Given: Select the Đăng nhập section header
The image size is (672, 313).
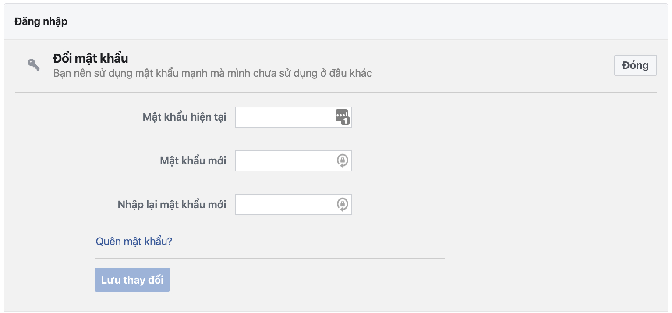Looking at the screenshot, I should [41, 21].
